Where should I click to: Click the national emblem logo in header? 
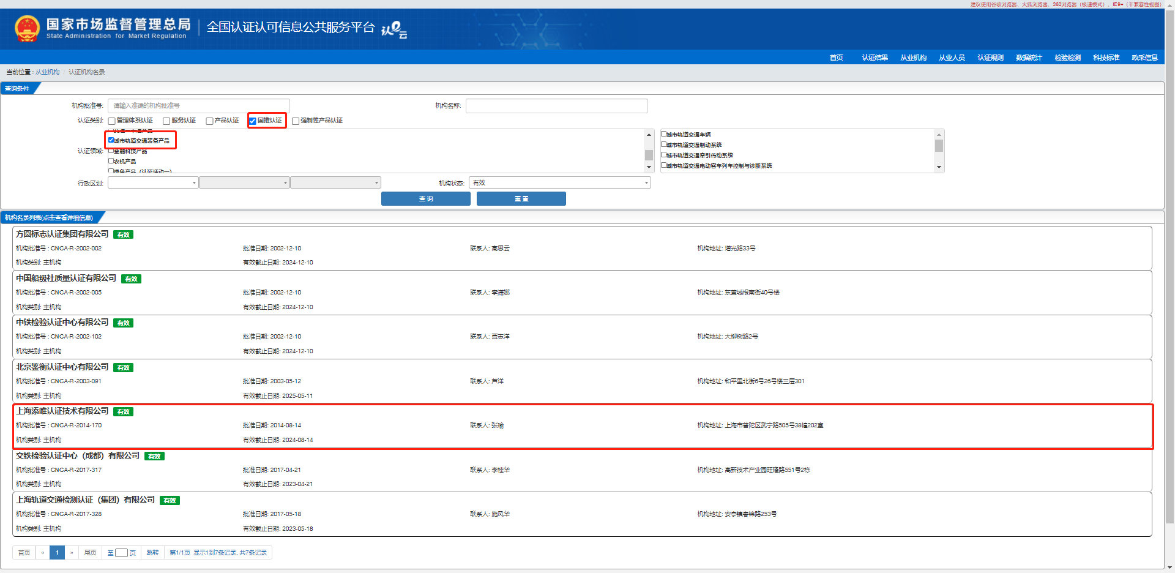[27, 29]
